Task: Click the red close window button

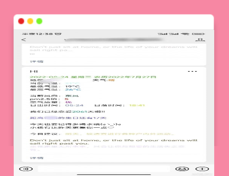Action: coord(21,21)
